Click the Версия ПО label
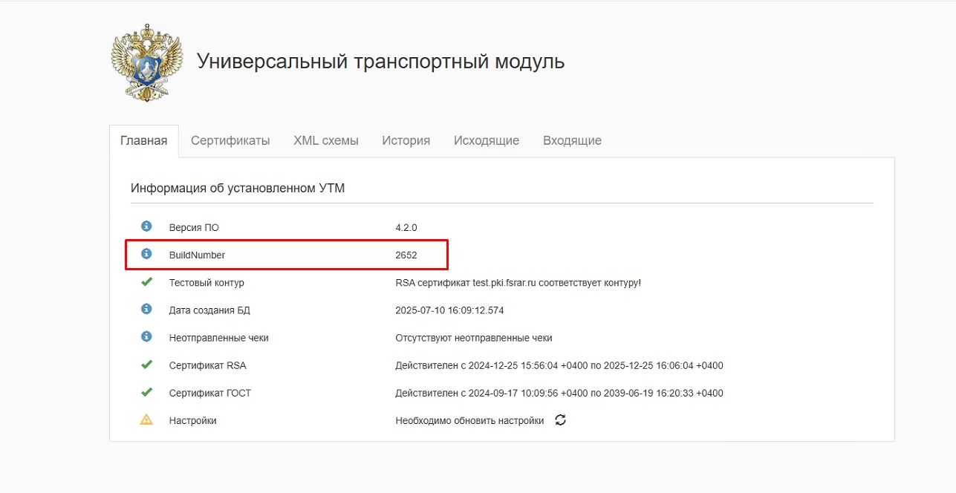The height and width of the screenshot is (493, 956). point(194,227)
